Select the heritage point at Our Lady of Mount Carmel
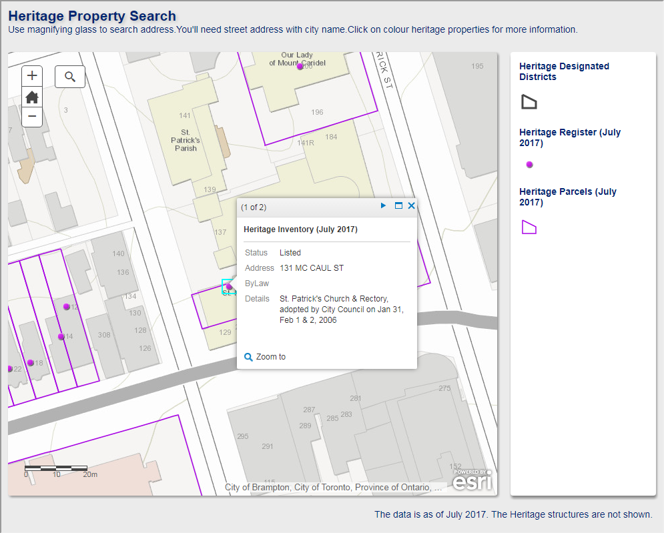Image resolution: width=664 pixels, height=533 pixels. (300, 66)
